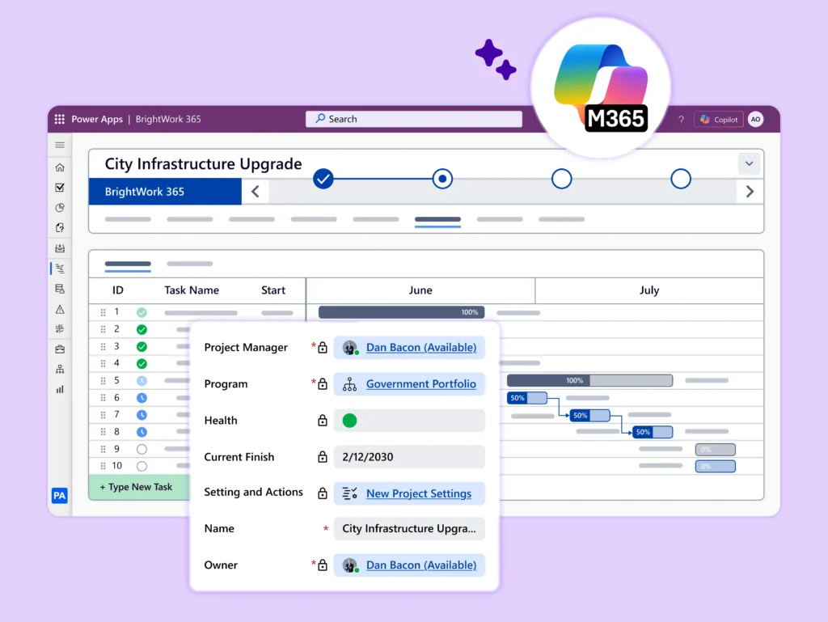Click the lock icon beside Project Manager

tap(322, 348)
